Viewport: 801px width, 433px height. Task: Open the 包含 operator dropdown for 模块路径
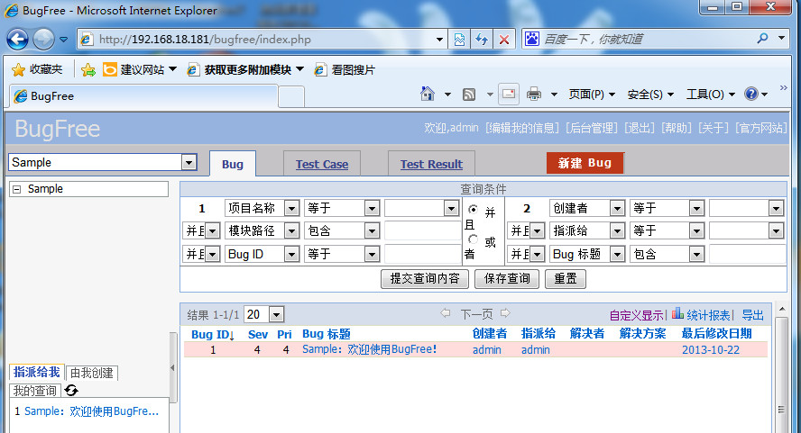[372, 231]
